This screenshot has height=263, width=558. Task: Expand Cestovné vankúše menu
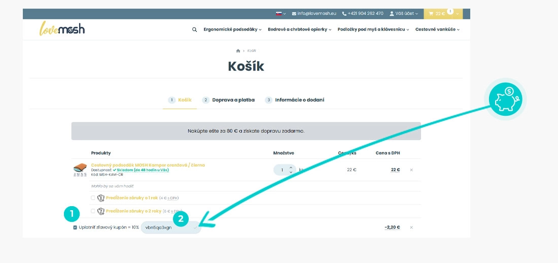tap(437, 29)
